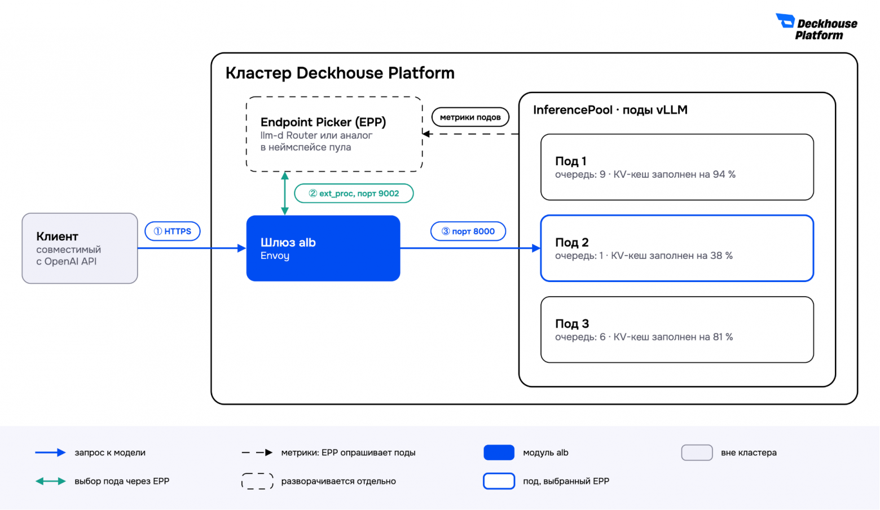Click the «Шлюз alb» heading
Viewport: 880px width, 510px height.
pyautogui.click(x=288, y=243)
